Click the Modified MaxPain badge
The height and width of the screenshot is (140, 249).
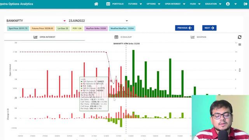click(122, 28)
